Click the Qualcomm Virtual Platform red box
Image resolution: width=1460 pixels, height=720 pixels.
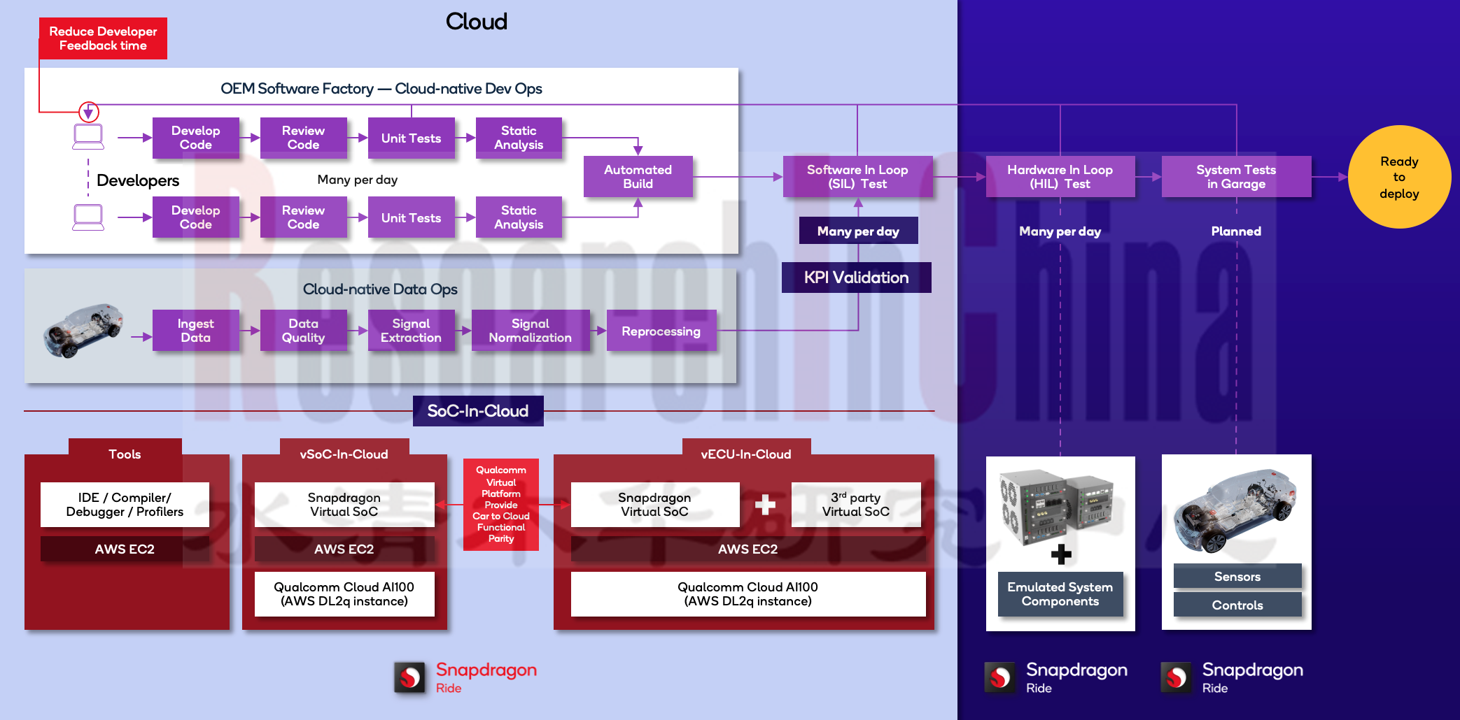[x=501, y=505]
